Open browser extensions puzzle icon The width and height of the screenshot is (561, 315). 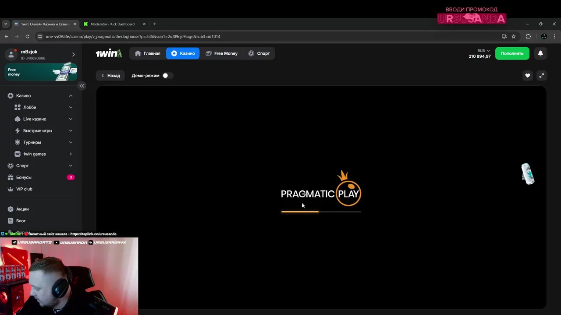coord(528,36)
